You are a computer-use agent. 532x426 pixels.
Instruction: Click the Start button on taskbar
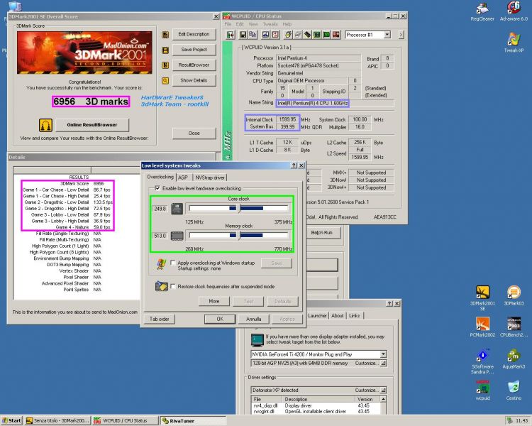click(12, 420)
